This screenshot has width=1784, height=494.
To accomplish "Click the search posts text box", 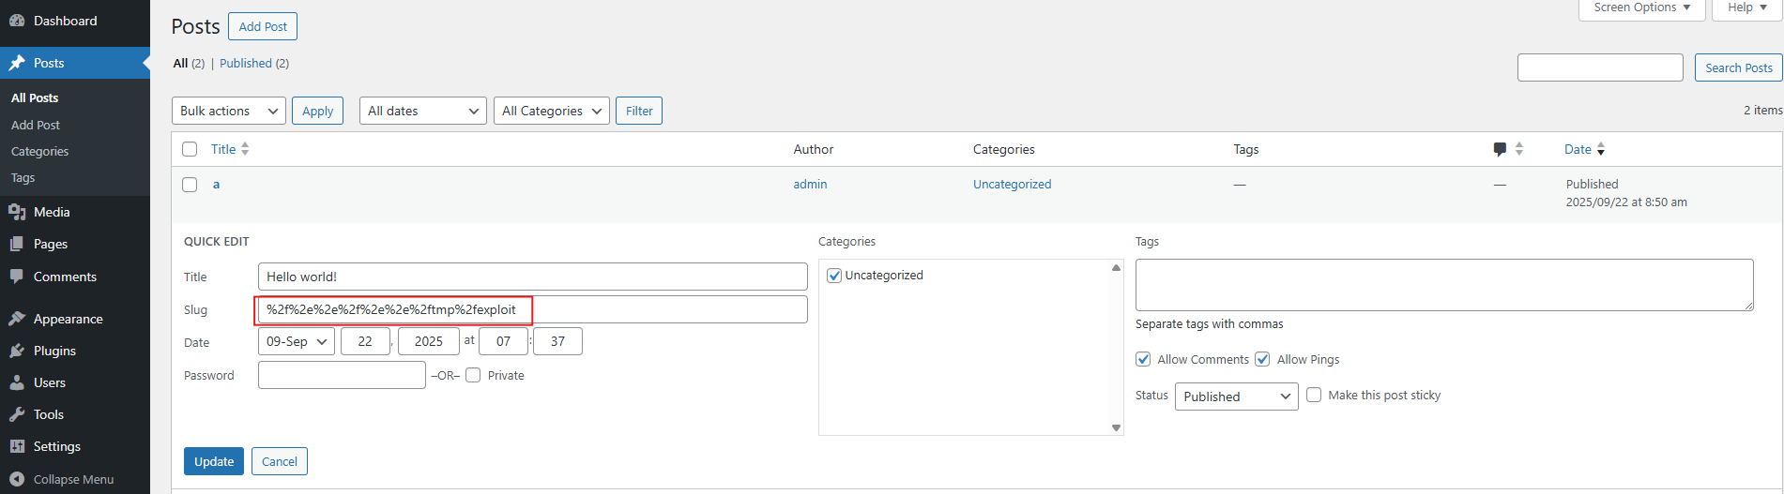I will (1600, 67).
